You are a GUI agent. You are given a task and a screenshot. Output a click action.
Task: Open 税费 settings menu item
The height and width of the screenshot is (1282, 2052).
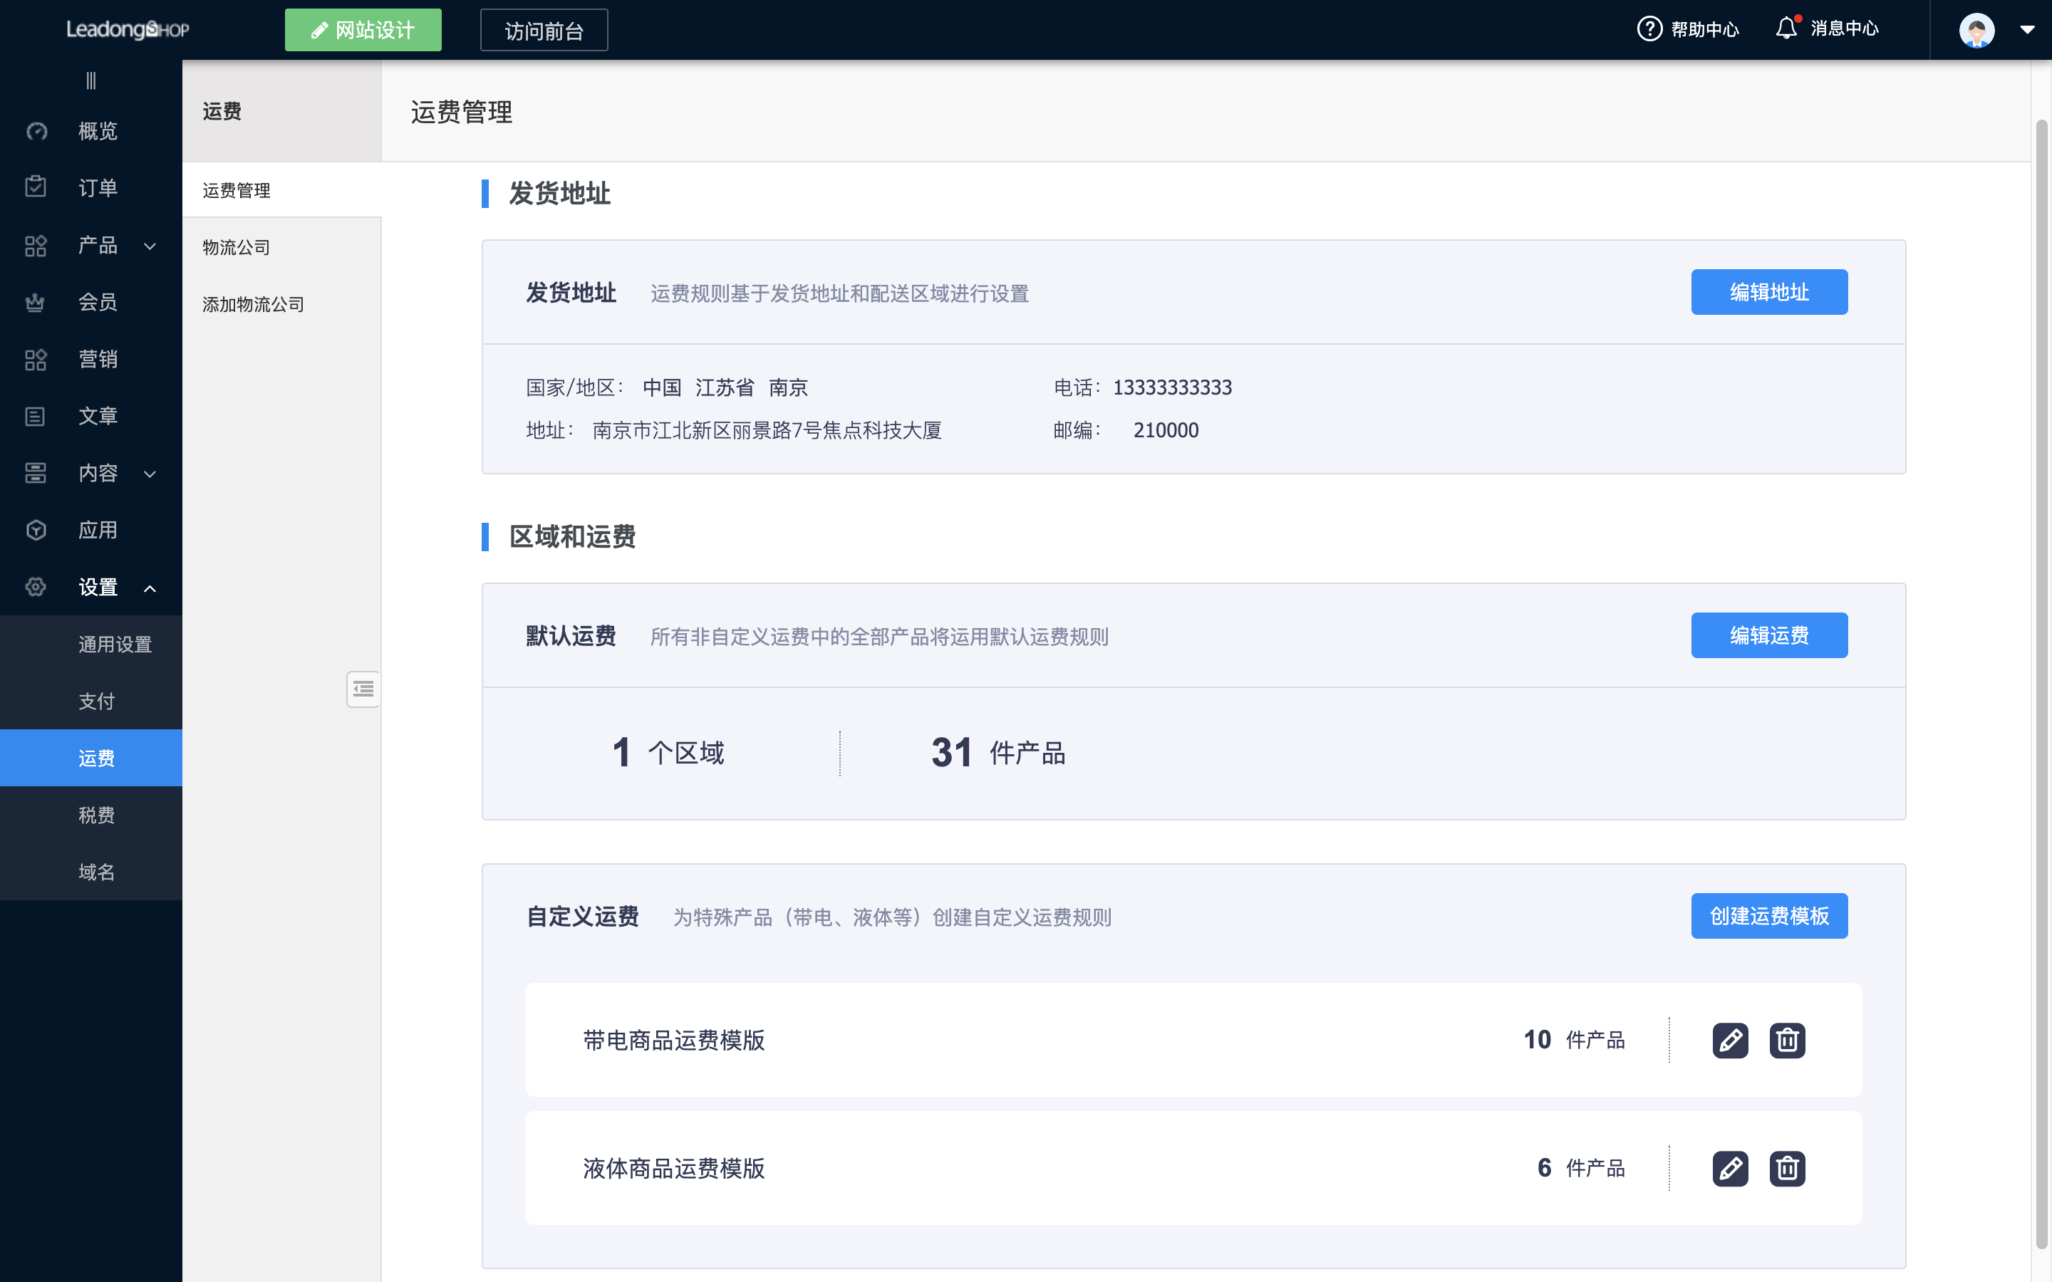pyautogui.click(x=95, y=815)
